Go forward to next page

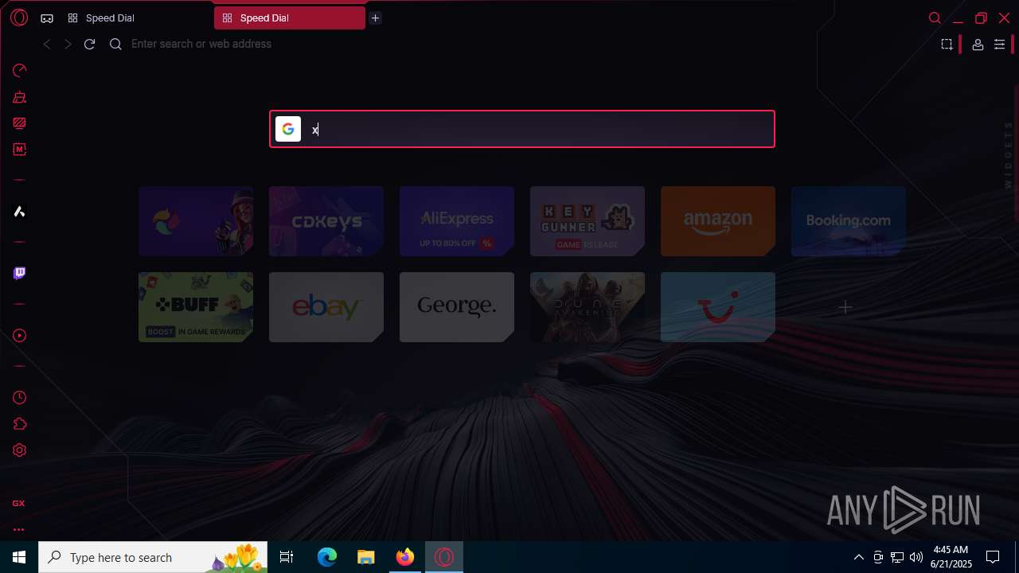click(x=68, y=45)
